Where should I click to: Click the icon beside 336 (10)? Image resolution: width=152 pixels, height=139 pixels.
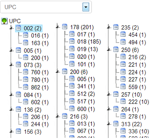click(x=123, y=131)
